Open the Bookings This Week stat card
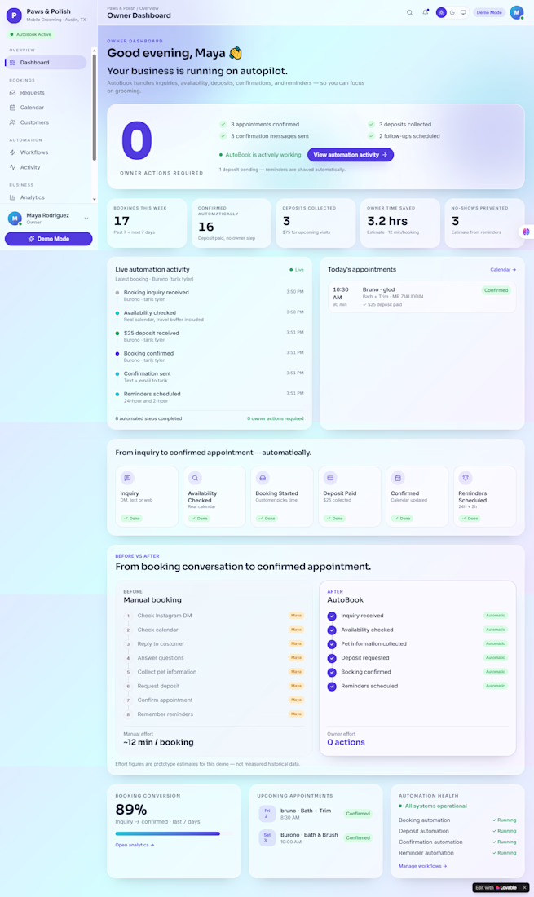This screenshot has height=897, width=534. click(147, 223)
